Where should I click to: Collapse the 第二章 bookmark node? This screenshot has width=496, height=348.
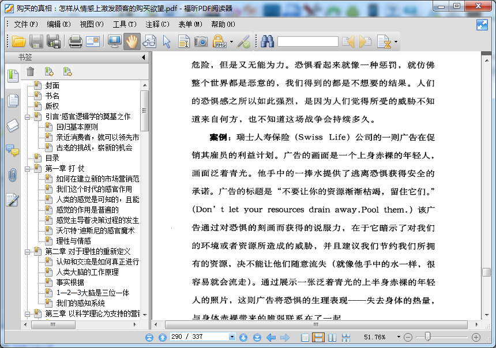28,252
